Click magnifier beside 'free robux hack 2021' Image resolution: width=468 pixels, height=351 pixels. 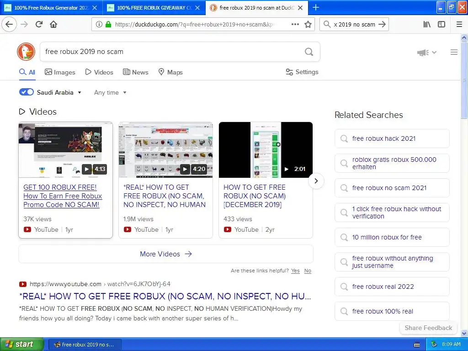[x=344, y=138]
